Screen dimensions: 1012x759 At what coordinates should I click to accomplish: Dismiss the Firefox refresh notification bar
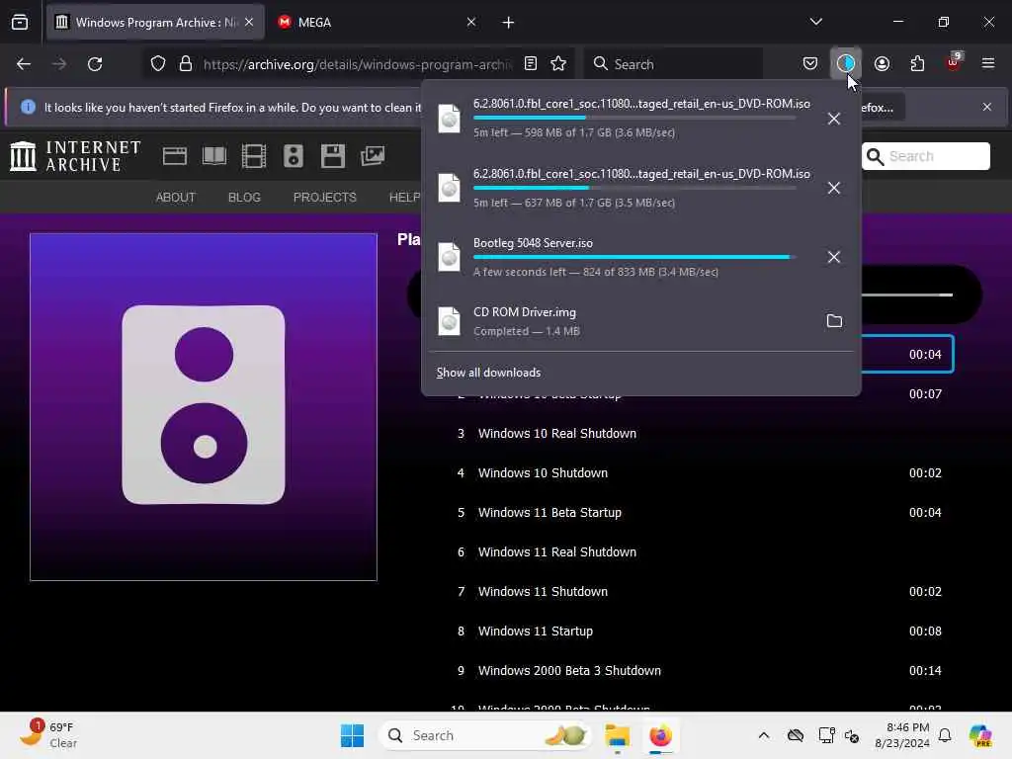tap(987, 107)
